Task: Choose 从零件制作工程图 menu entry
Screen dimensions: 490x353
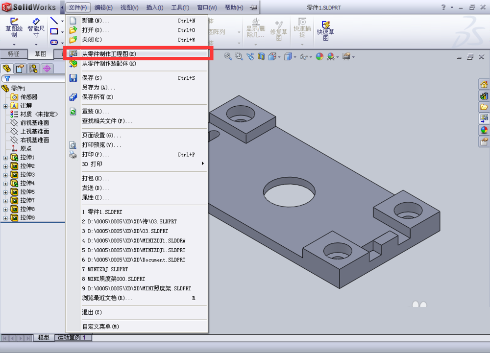Action: [x=137, y=54]
